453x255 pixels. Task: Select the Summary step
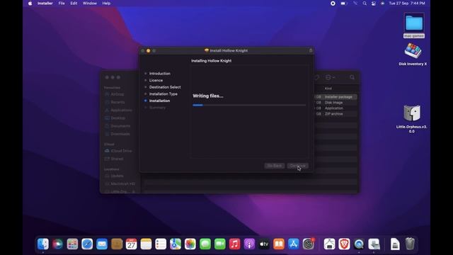pos(157,108)
